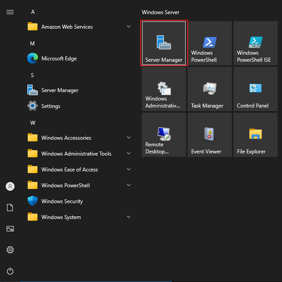
Task: Click the Server Manager label in the app list
Action: 60,90
